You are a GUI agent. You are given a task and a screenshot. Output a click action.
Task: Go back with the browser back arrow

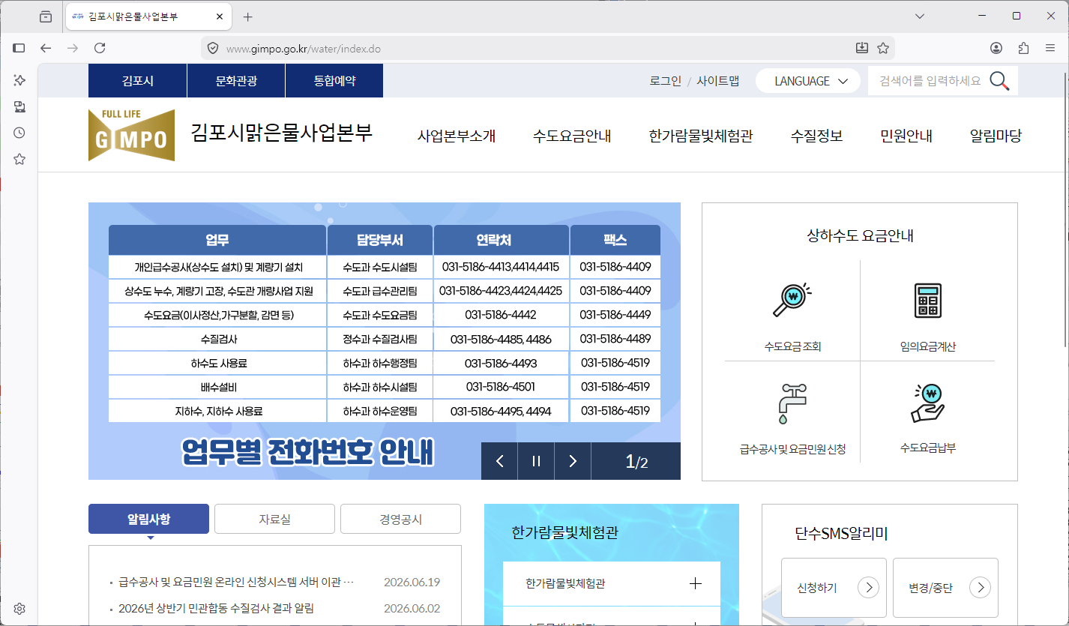pyautogui.click(x=46, y=48)
